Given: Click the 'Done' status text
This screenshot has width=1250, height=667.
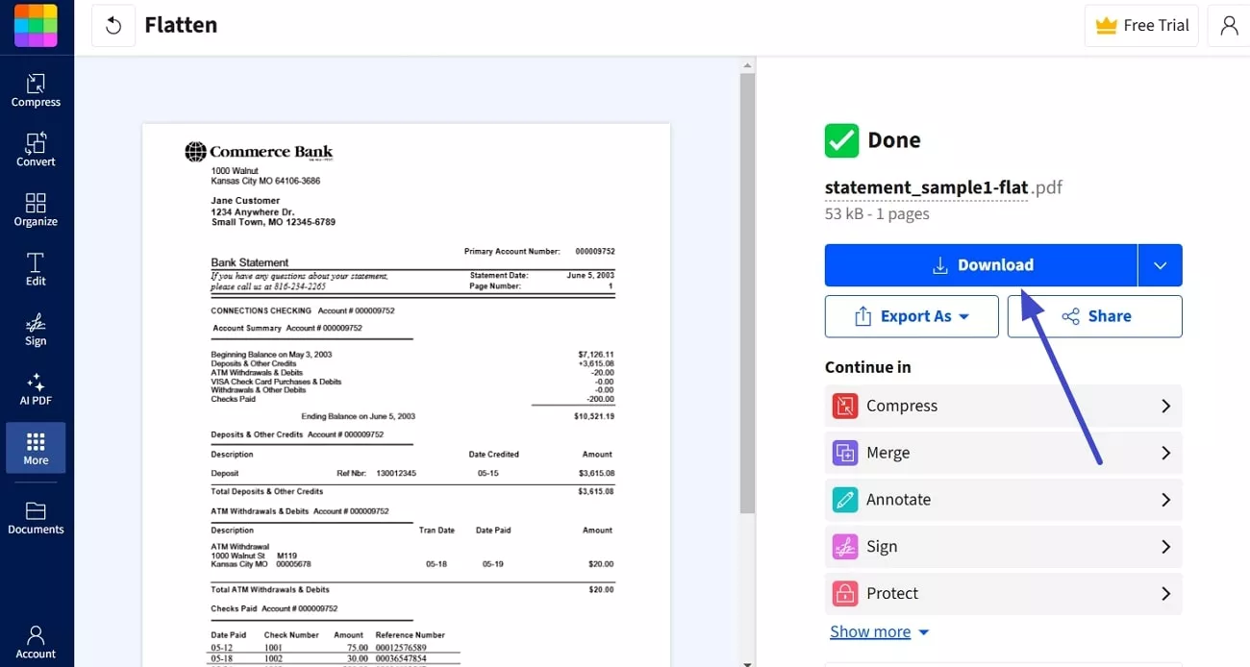Looking at the screenshot, I should 894,140.
